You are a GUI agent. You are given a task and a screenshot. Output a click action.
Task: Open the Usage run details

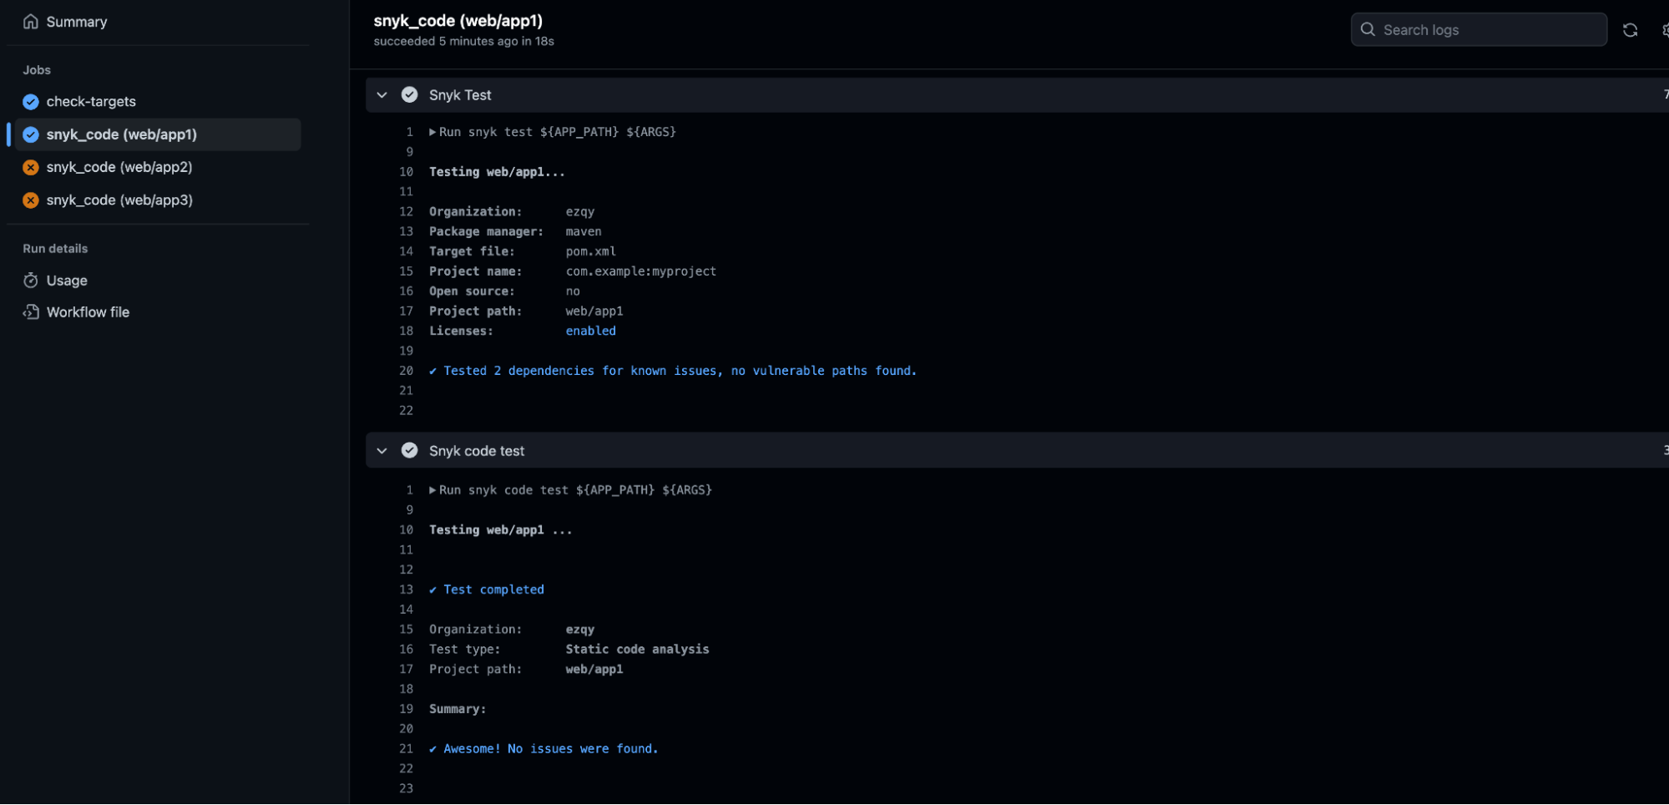[x=67, y=281]
